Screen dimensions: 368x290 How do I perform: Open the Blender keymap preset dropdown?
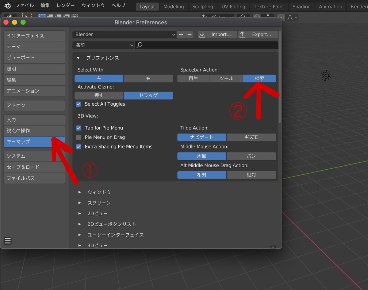pos(125,34)
